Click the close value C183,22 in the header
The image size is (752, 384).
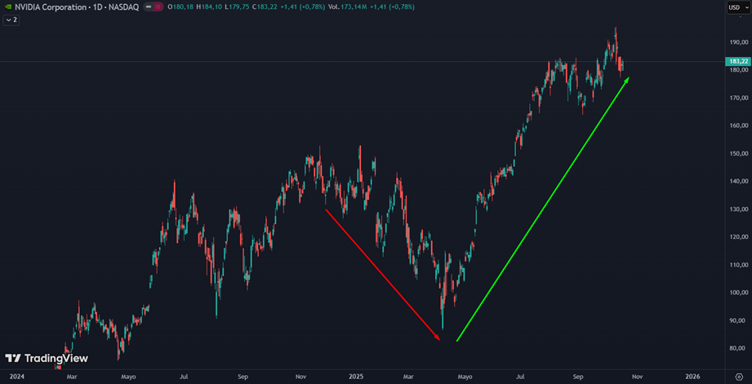point(265,7)
